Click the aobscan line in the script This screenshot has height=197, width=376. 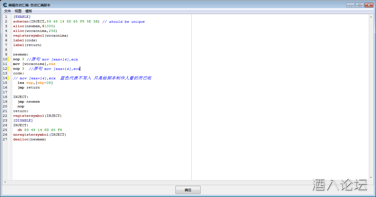tap(56, 21)
